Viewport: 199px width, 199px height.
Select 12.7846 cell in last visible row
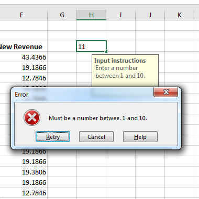(24, 193)
